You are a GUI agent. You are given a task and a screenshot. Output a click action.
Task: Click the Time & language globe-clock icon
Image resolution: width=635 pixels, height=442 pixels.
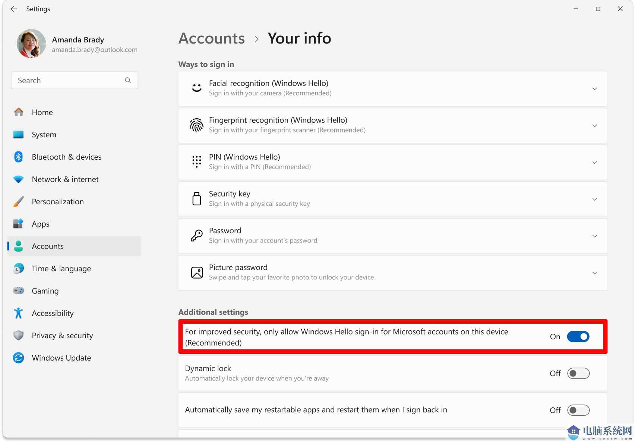(18, 268)
